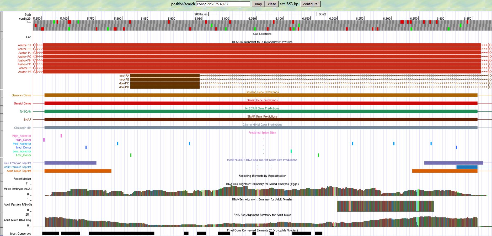Open the Genscan Genes track label
492x236 pixels.
pos(22,95)
